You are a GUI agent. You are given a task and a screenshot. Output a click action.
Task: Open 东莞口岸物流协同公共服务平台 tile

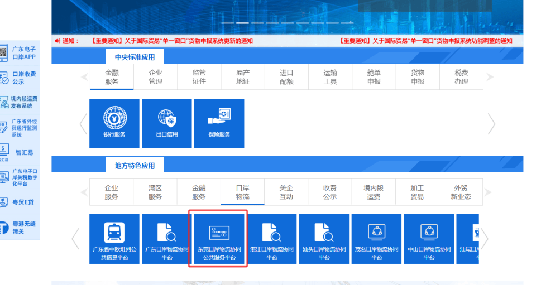click(x=219, y=239)
